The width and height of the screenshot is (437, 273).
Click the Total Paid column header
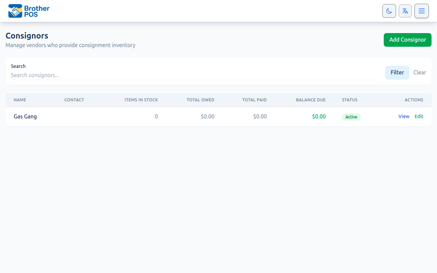click(254, 100)
